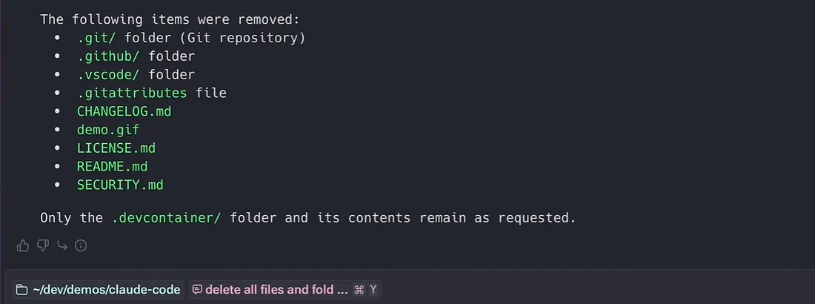Select the 'delete all files and fold ...' prompt
The image size is (815, 304).
276,290
